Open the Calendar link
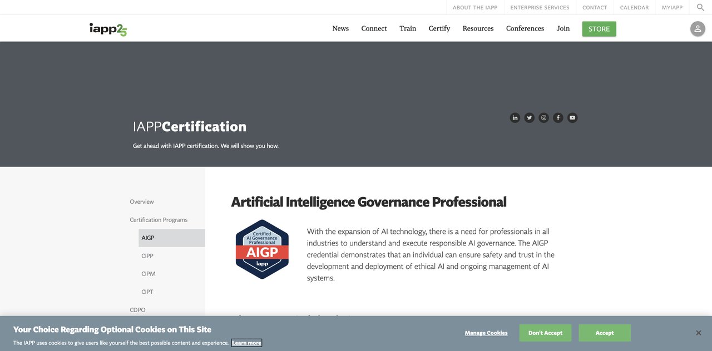Image resolution: width=712 pixels, height=351 pixels. pyautogui.click(x=634, y=8)
